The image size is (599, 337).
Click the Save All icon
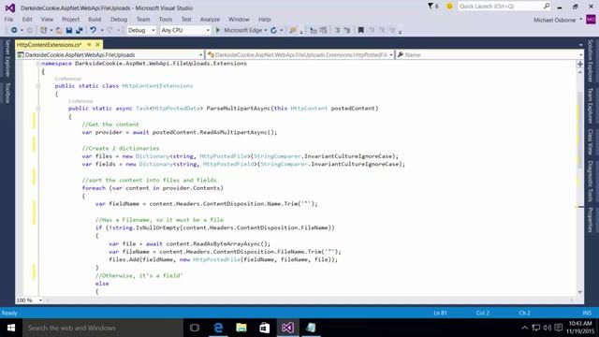pos(79,30)
